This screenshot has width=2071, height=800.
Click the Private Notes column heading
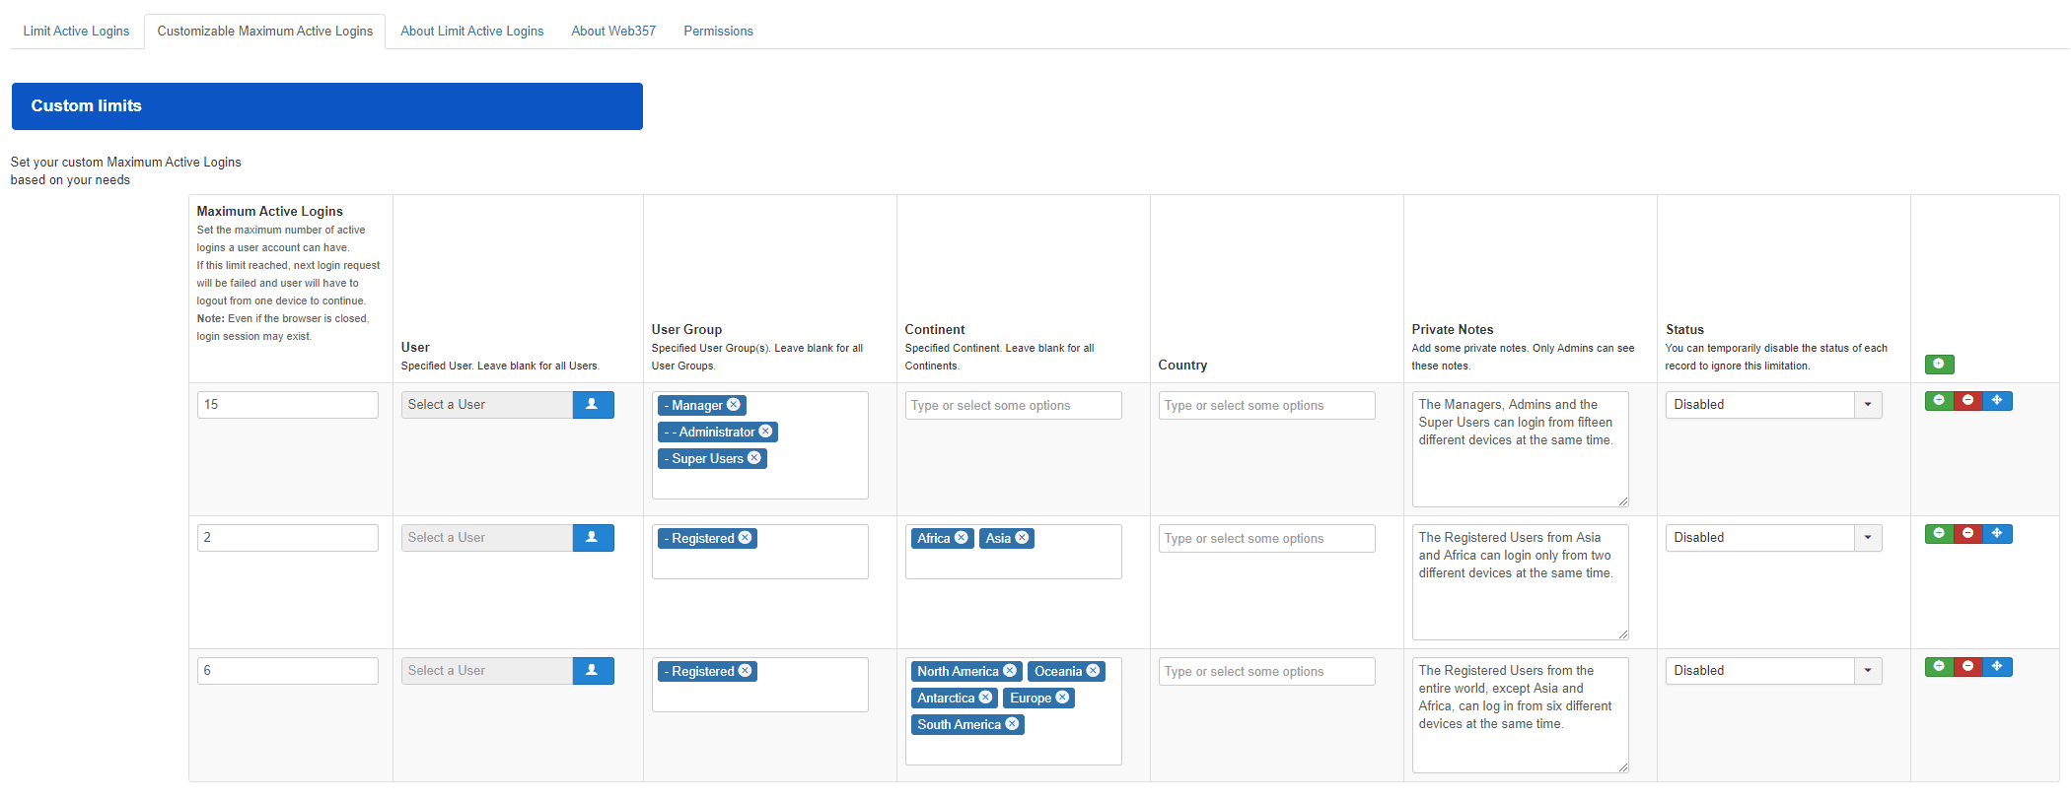pyautogui.click(x=1452, y=329)
